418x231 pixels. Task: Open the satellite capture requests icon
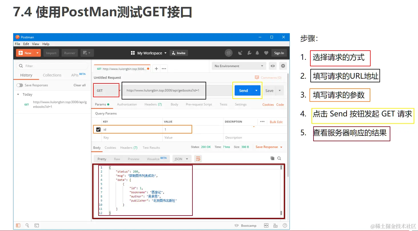[x=240, y=53]
